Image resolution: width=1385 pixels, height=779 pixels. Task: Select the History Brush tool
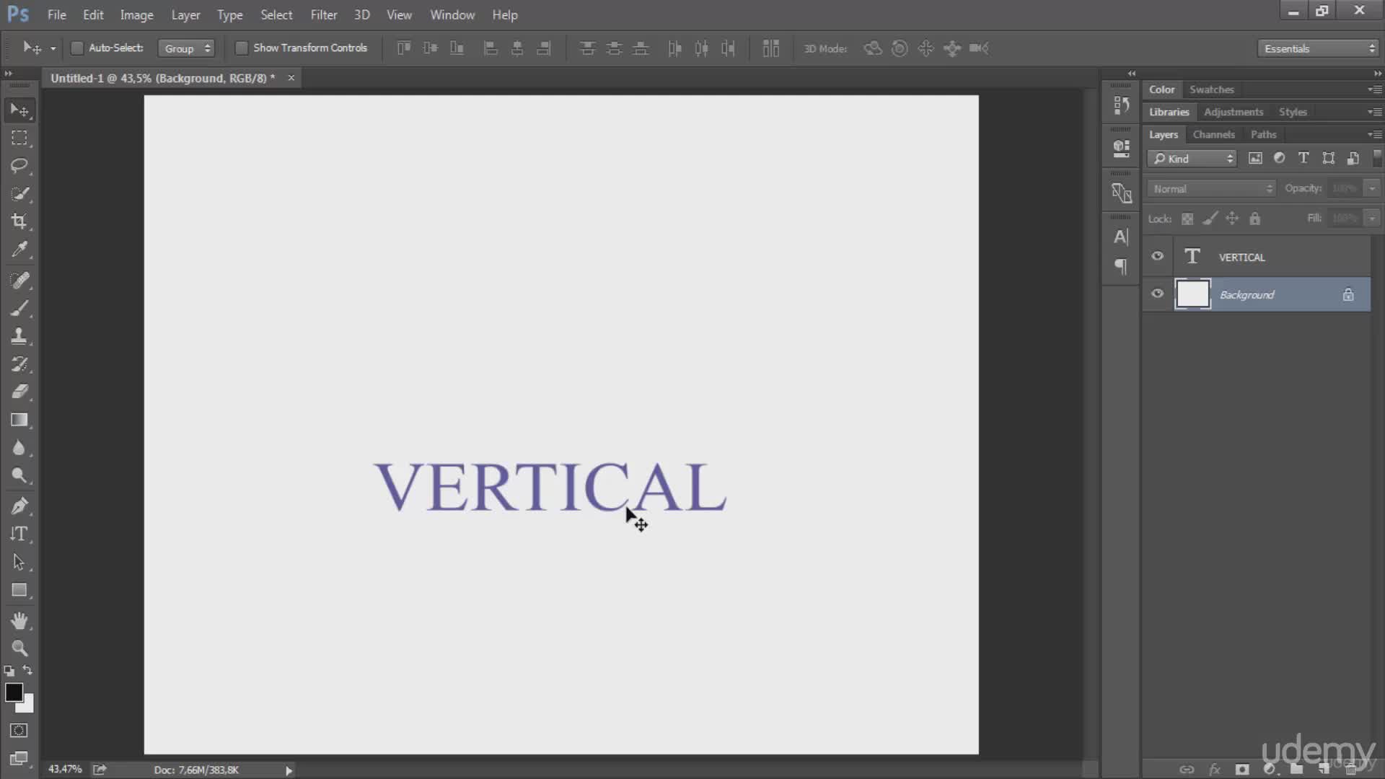[19, 364]
